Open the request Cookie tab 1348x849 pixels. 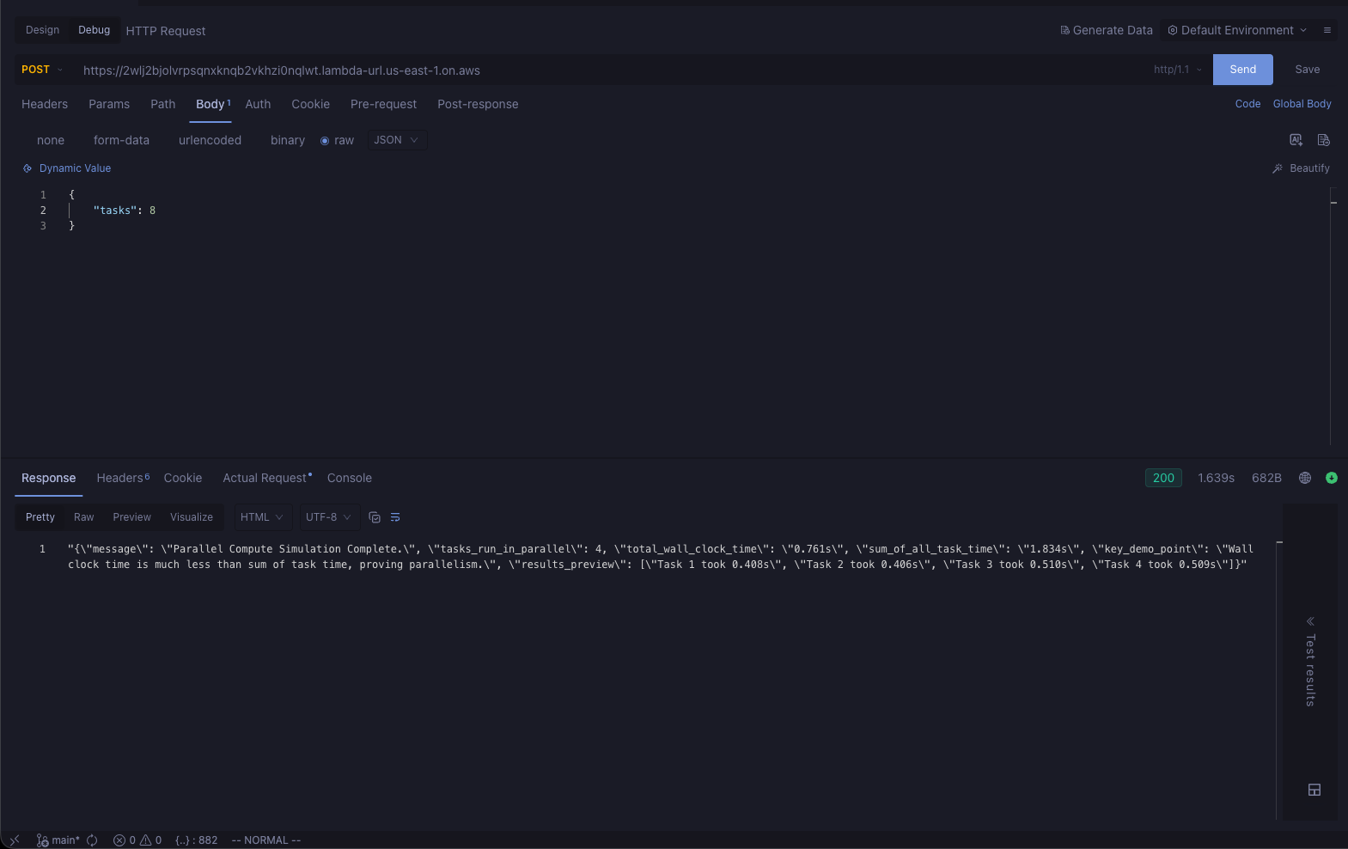[x=310, y=104]
